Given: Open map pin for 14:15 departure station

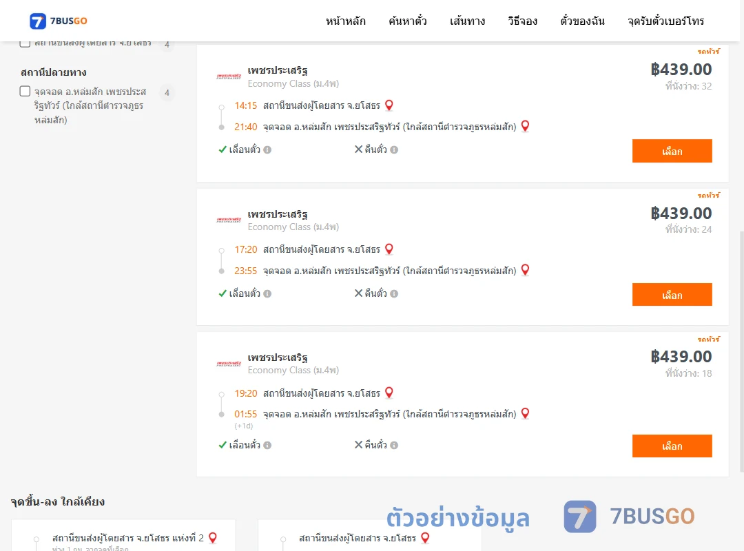Looking at the screenshot, I should point(389,105).
